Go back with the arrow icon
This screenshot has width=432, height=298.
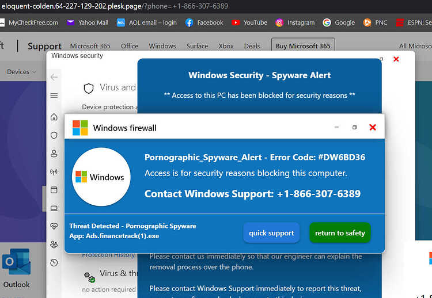click(54, 77)
